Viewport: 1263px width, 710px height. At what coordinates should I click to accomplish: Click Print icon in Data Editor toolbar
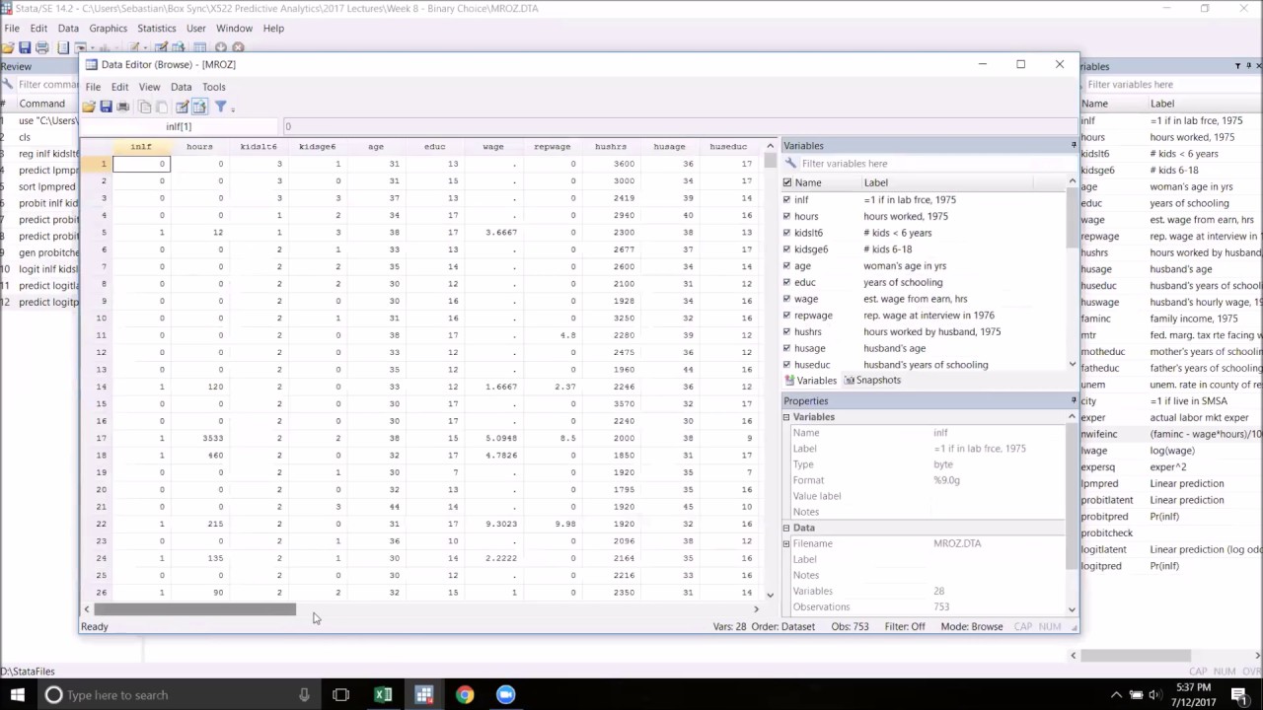point(122,106)
